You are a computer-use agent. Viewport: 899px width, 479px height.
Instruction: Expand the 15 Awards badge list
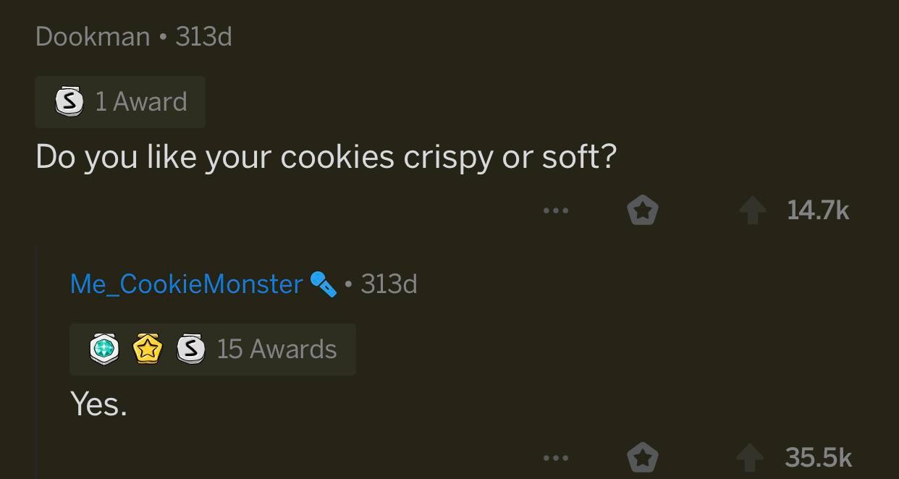[276, 349]
